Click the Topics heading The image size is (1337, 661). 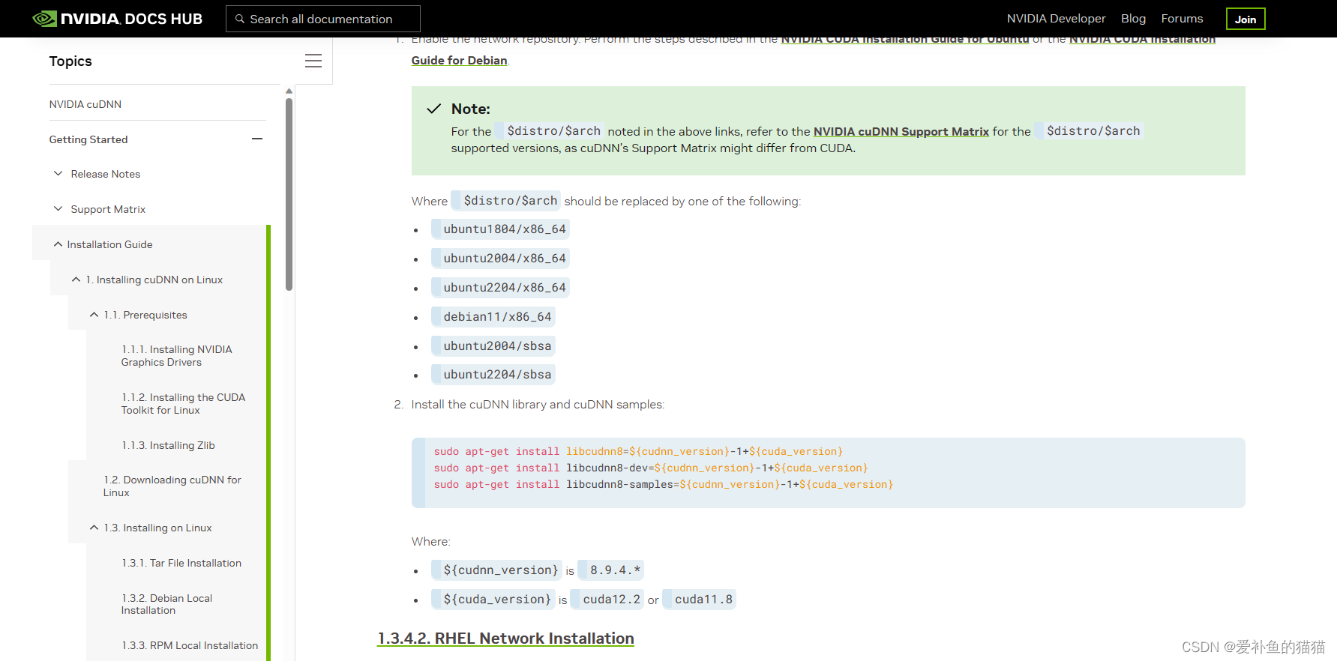click(x=70, y=61)
